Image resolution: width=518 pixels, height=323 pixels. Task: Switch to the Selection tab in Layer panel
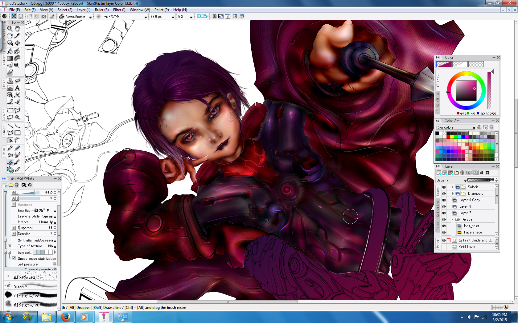(x=438, y=209)
